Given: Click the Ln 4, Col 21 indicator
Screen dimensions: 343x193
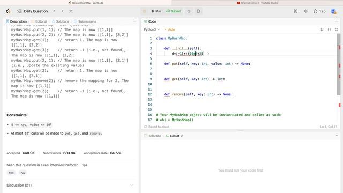Looking at the screenshot, I should click(x=329, y=127).
